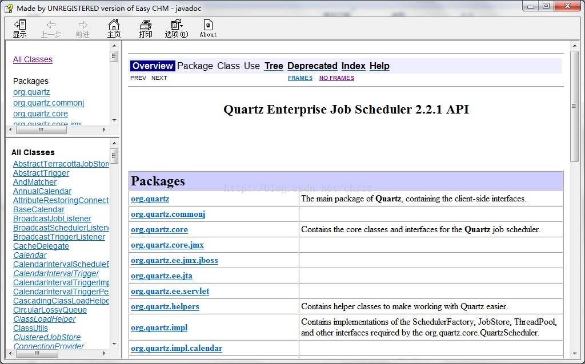The image size is (585, 364).
Task: Open CalendarIntervalTrigger interface link
Action: pyautogui.click(x=56, y=273)
